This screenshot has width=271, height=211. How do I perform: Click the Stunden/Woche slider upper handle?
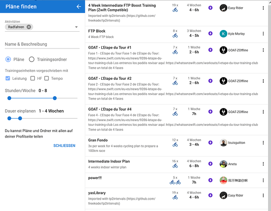click(55, 98)
